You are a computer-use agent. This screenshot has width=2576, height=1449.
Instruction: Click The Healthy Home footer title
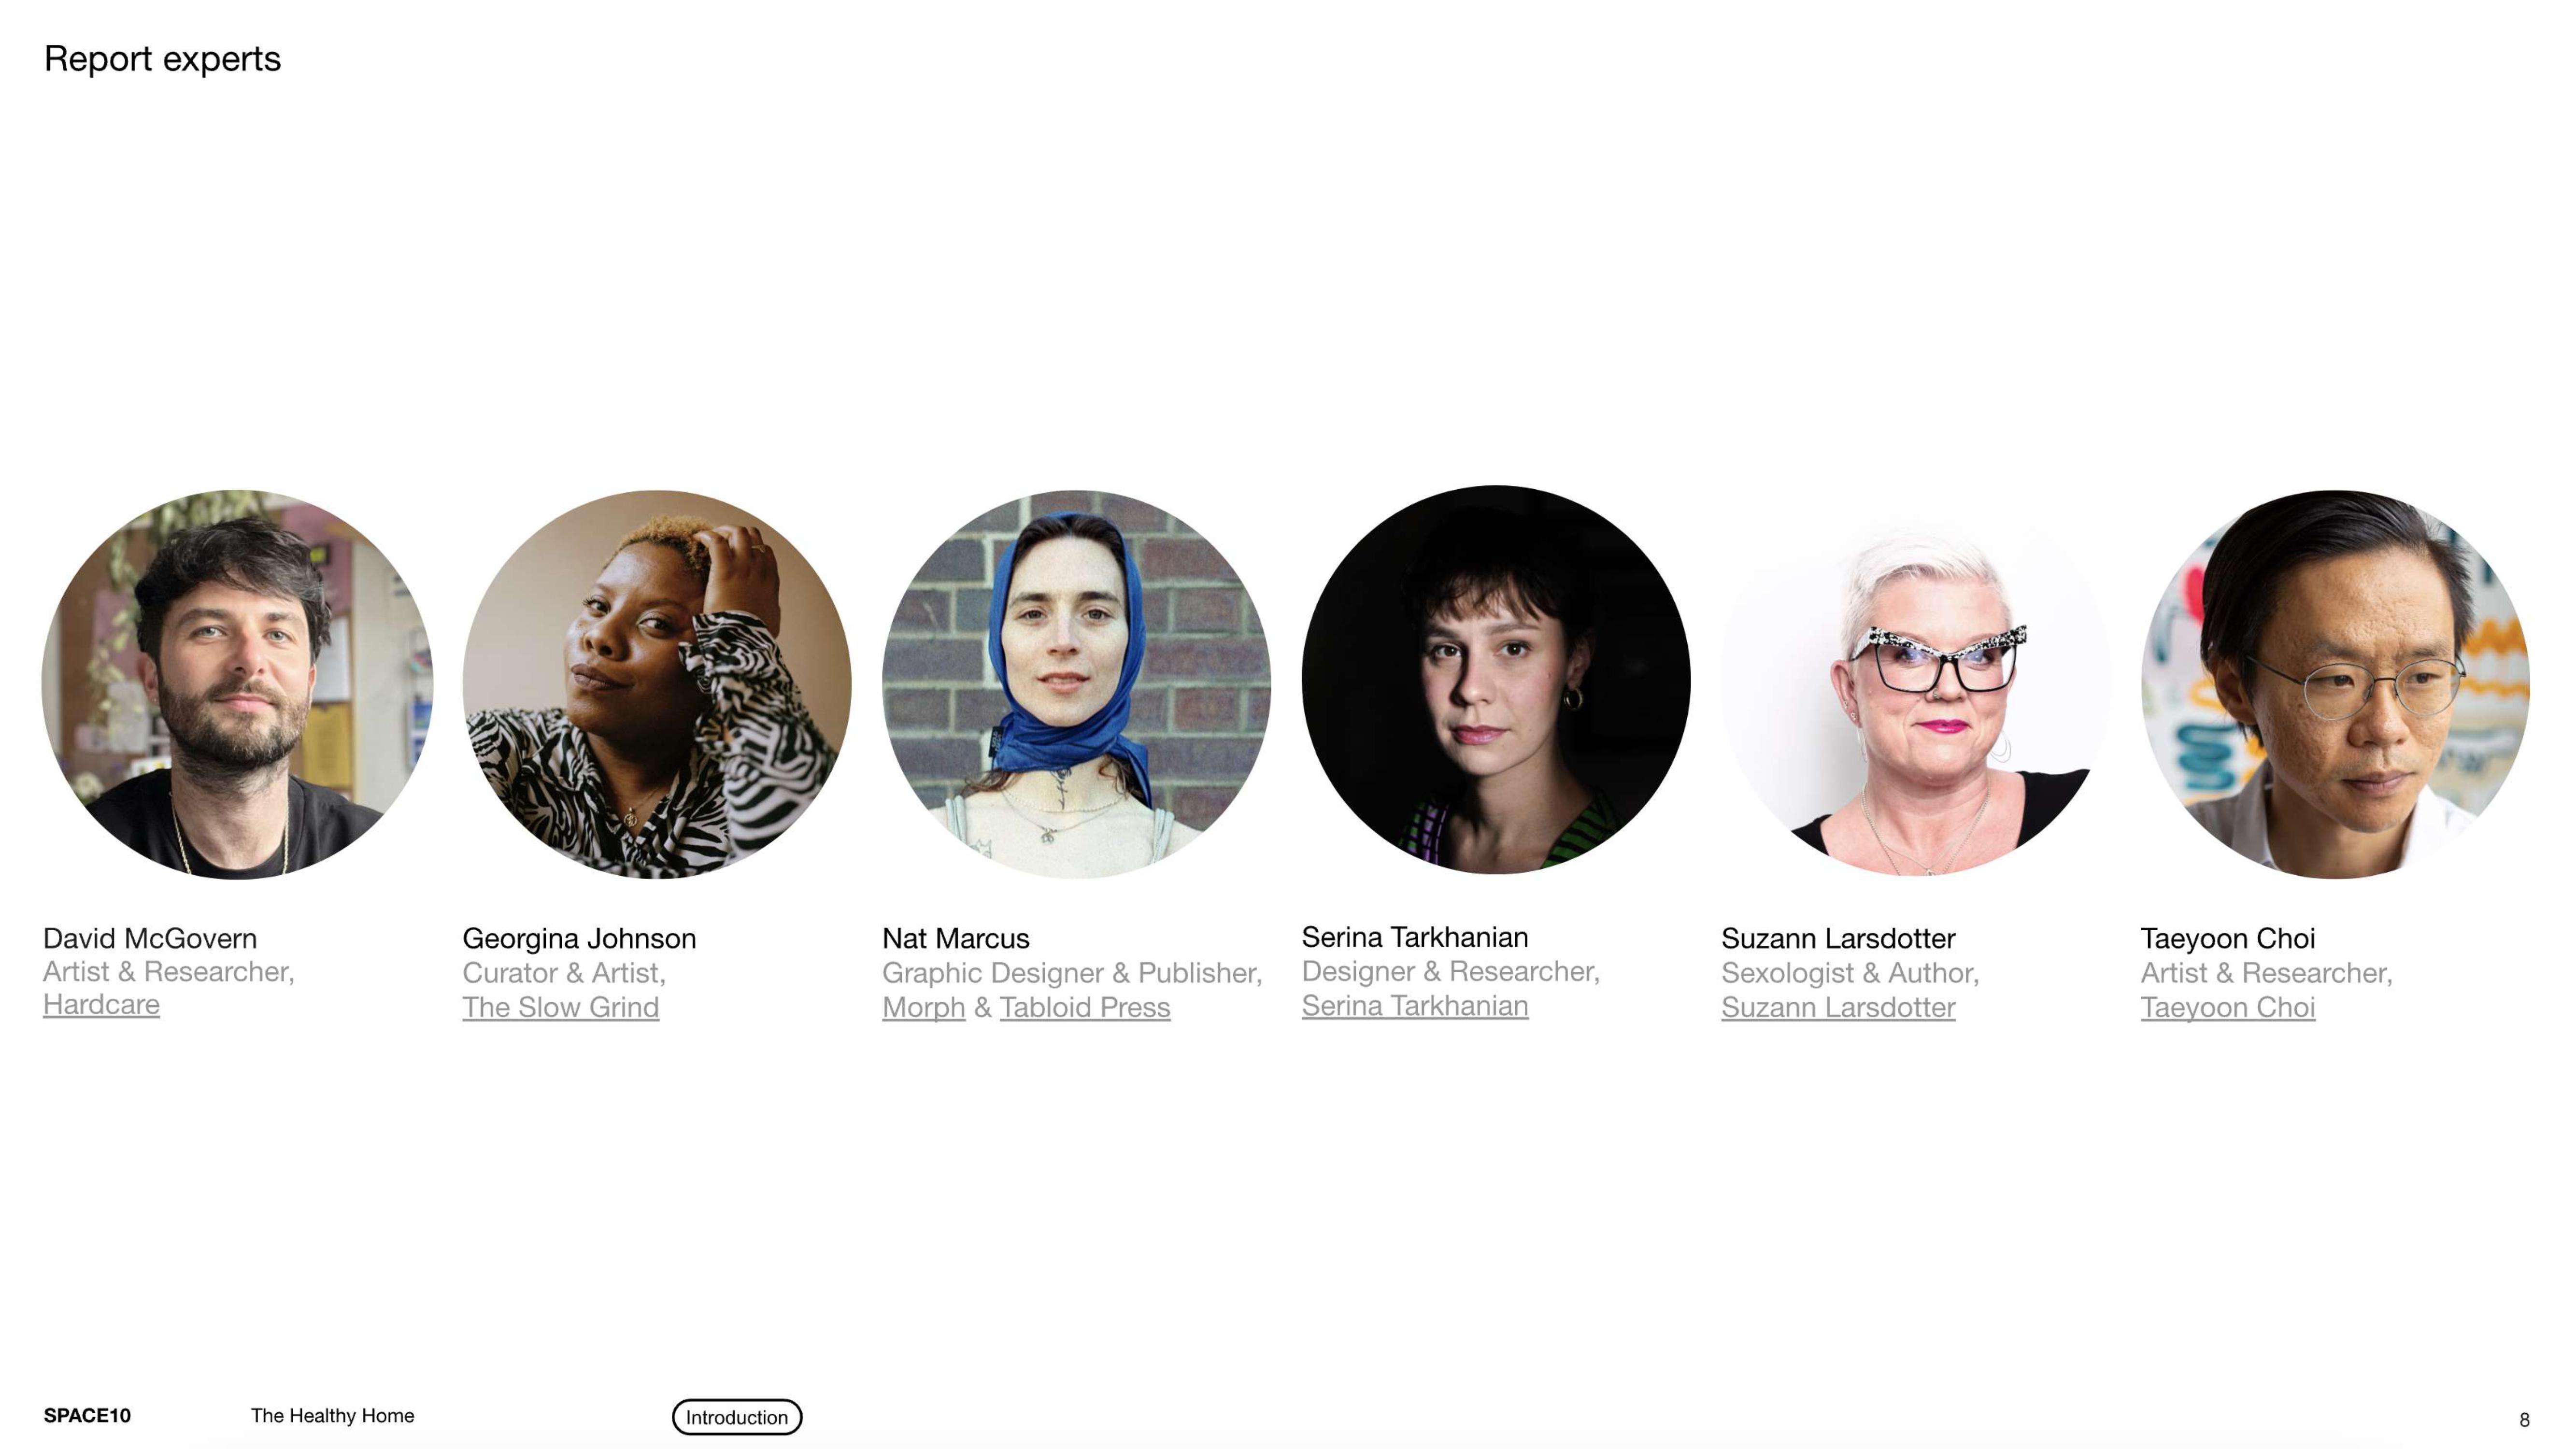pyautogui.click(x=332, y=1415)
